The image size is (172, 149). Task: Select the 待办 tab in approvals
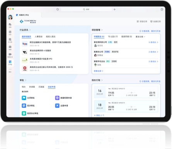pos(24,87)
